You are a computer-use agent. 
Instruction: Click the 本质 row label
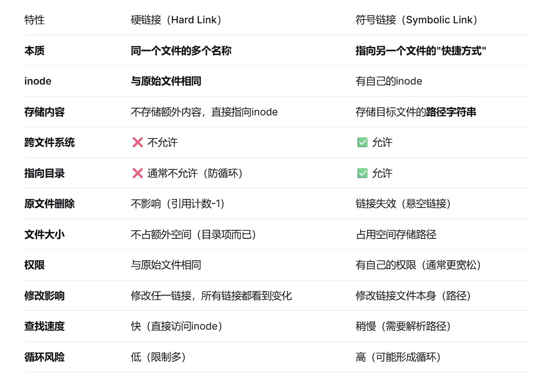point(34,51)
